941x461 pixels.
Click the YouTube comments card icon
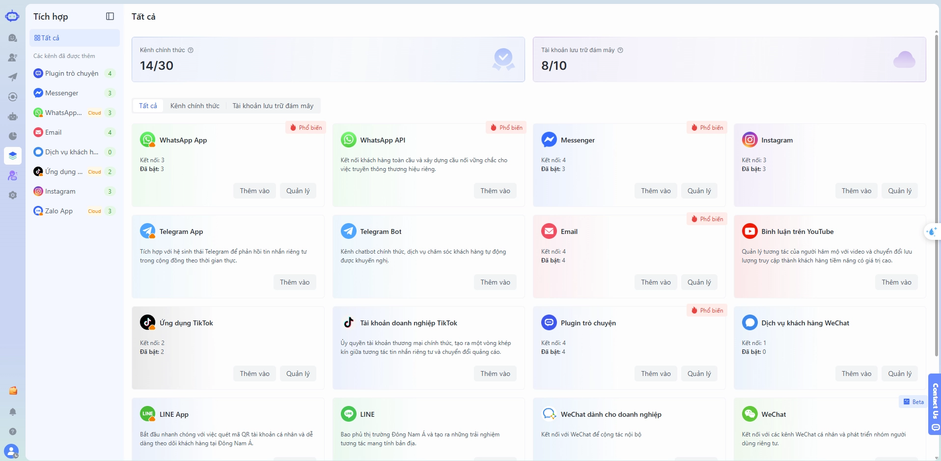pyautogui.click(x=750, y=231)
